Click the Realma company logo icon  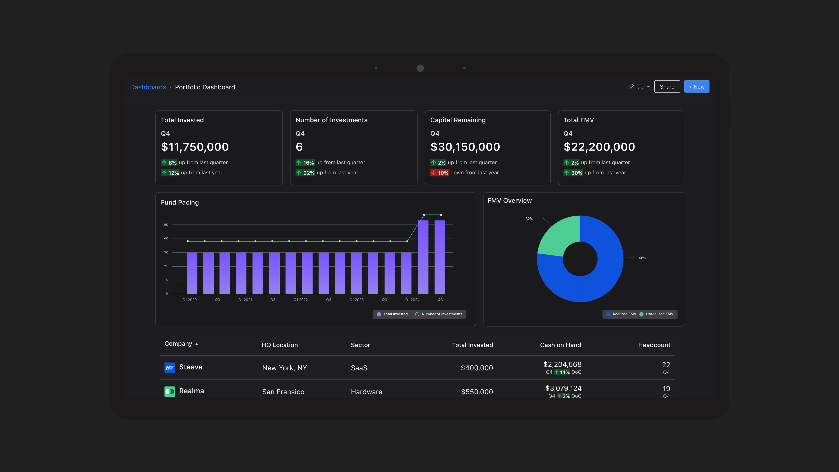pyautogui.click(x=169, y=391)
